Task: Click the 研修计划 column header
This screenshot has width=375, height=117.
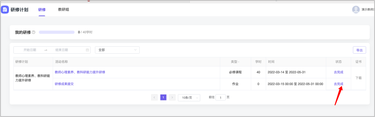Action: (x=33, y=62)
